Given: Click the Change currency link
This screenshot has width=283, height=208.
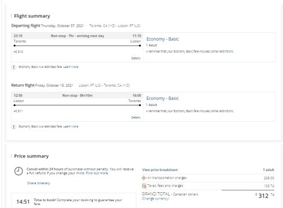Looking at the screenshot, I should pos(156,199).
